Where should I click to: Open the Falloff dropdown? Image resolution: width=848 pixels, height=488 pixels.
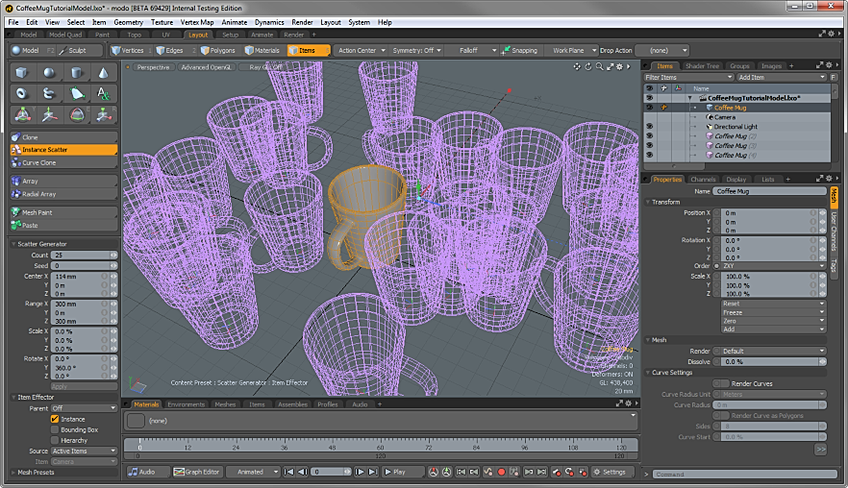click(x=472, y=50)
